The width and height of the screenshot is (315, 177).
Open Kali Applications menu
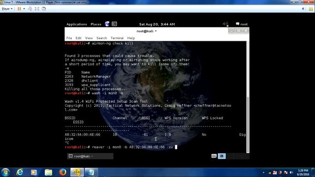tap(77, 24)
